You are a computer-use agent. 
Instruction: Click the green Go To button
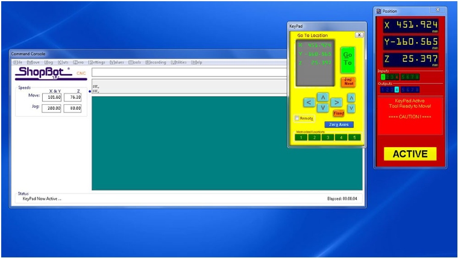347,58
